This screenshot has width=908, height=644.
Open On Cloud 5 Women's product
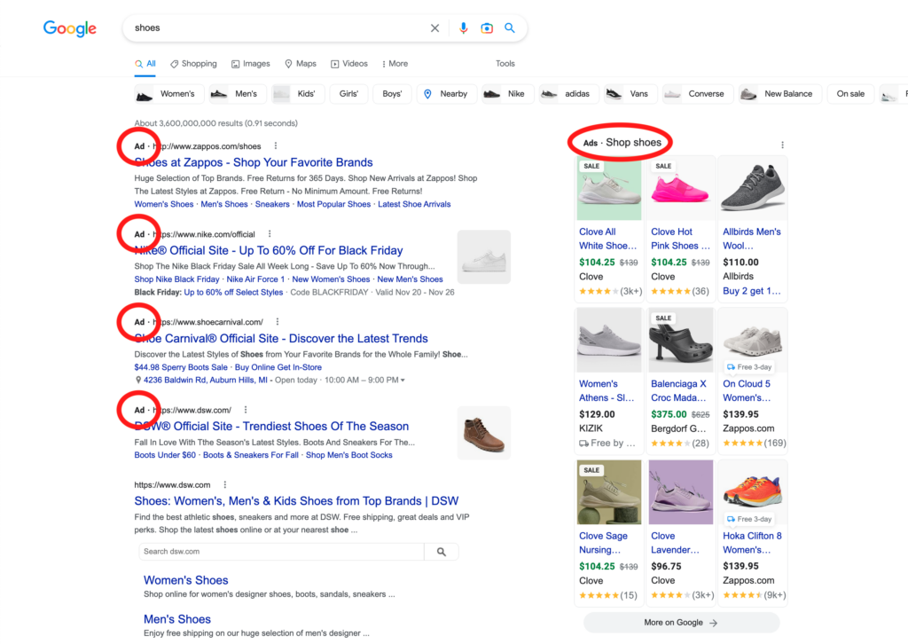click(x=747, y=391)
